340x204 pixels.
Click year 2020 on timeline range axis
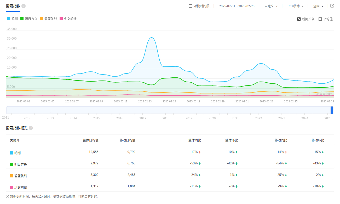[x=212, y=118]
